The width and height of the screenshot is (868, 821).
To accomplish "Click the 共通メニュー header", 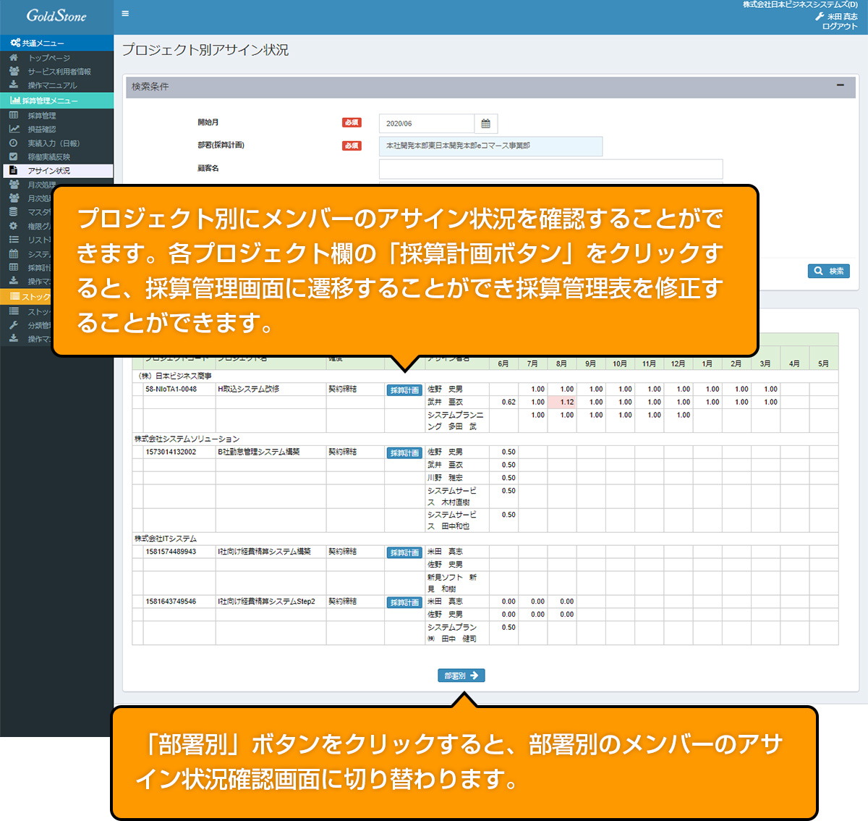I will click(x=56, y=43).
